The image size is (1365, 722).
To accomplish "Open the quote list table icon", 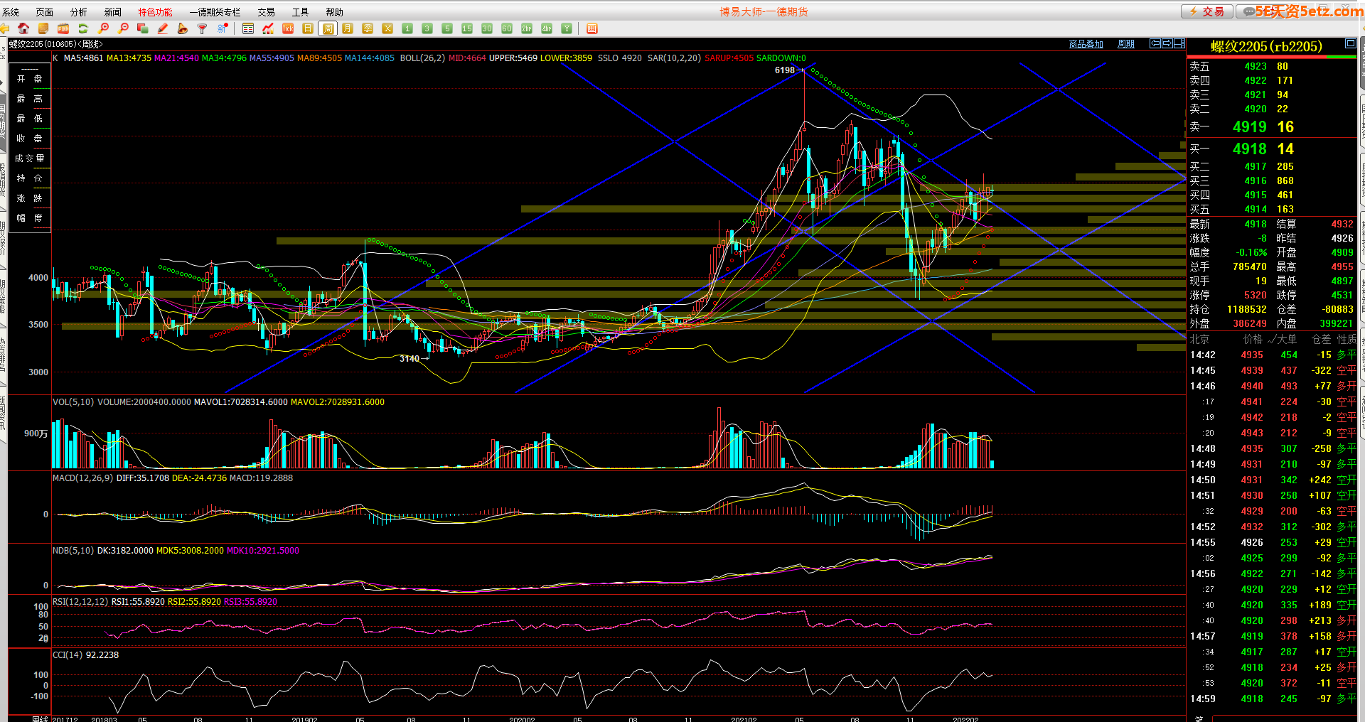I will click(248, 28).
